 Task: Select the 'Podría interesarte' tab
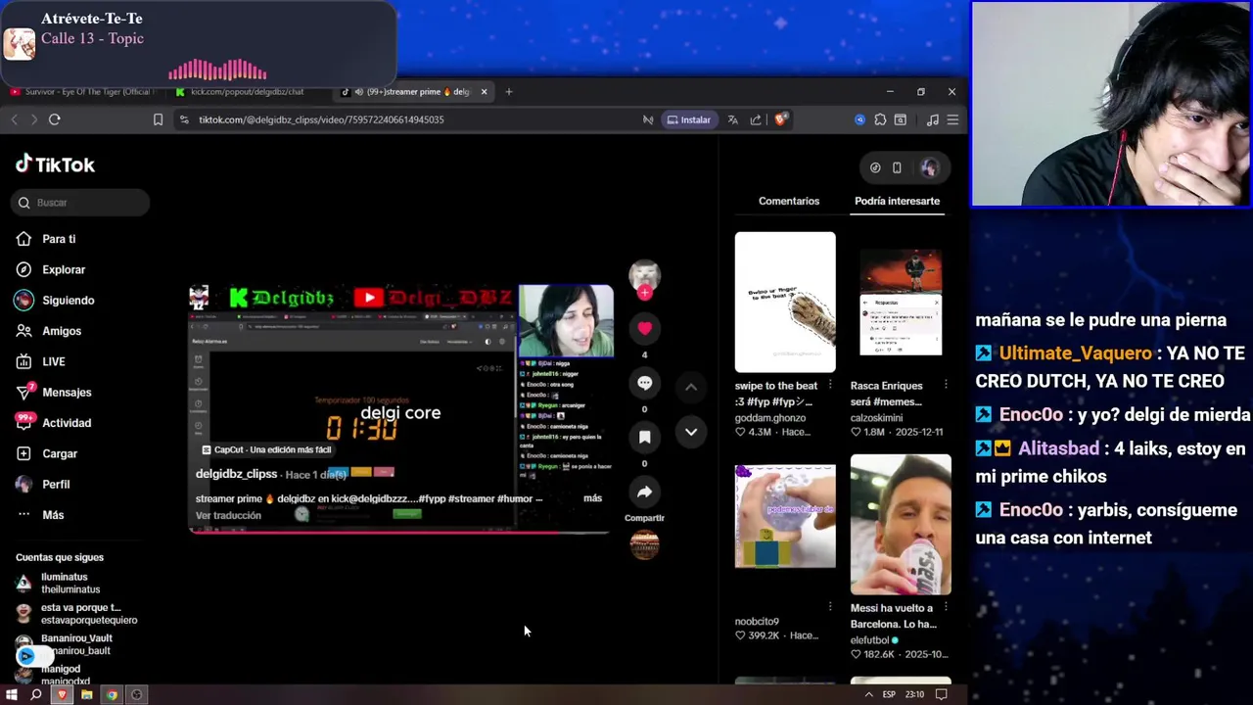point(897,201)
